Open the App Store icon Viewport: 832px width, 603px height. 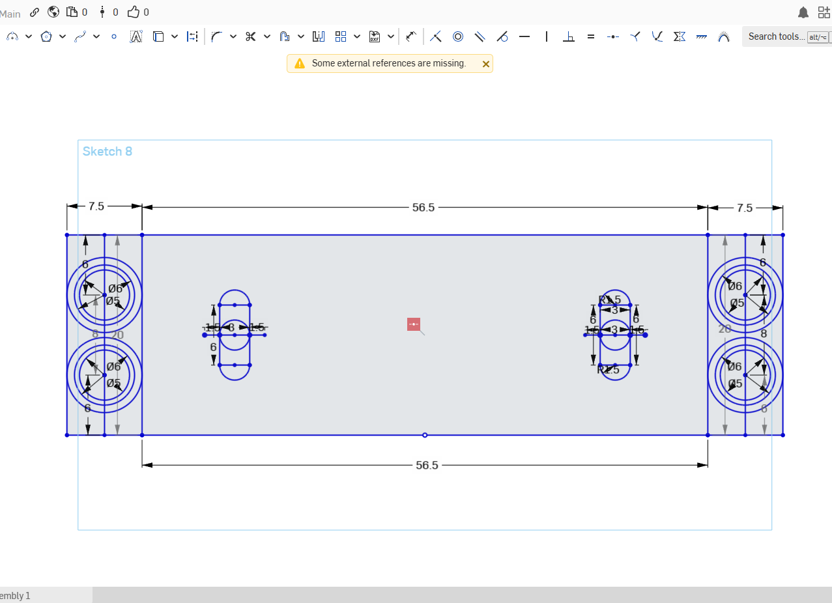click(x=824, y=12)
